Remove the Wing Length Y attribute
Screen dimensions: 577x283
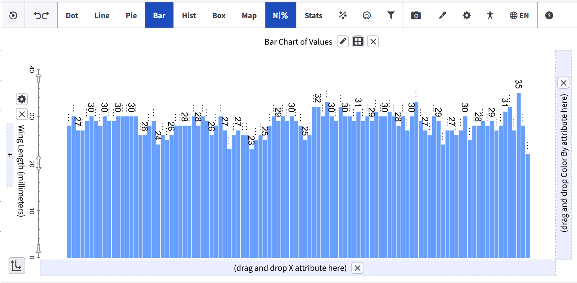22,114
